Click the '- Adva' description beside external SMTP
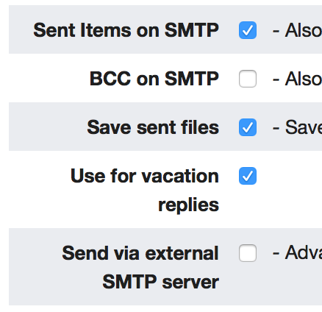322x312 pixels. point(297,252)
